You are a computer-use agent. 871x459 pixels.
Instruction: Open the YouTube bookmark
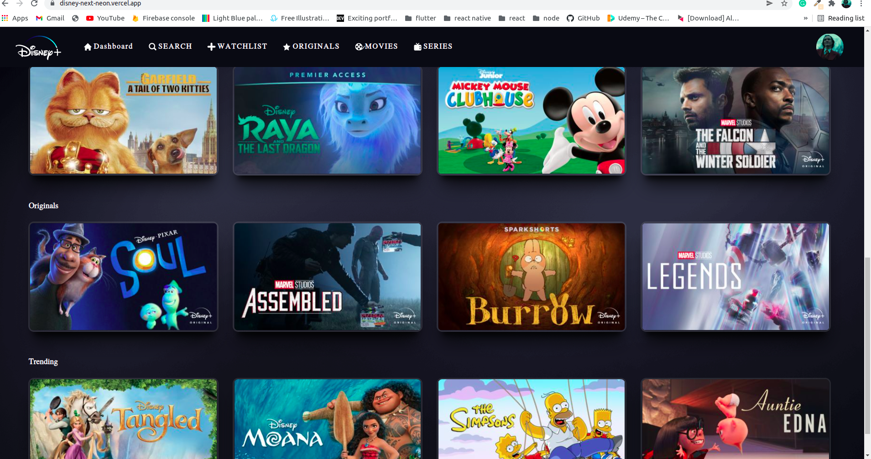point(105,18)
